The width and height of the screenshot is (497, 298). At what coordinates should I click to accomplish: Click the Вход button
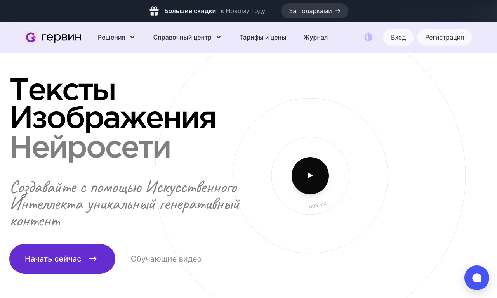[398, 37]
